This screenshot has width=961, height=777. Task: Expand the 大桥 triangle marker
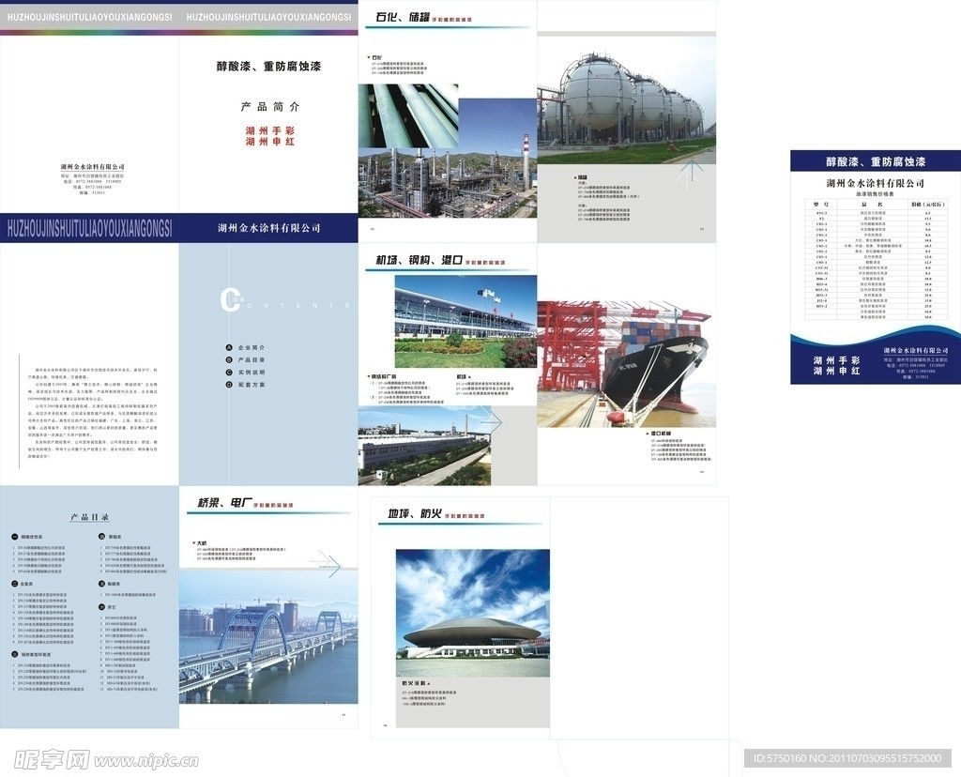pos(191,542)
